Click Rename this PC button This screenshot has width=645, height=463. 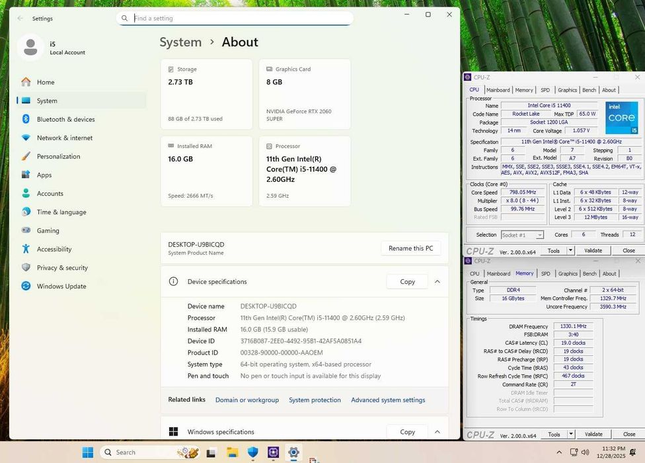point(410,248)
